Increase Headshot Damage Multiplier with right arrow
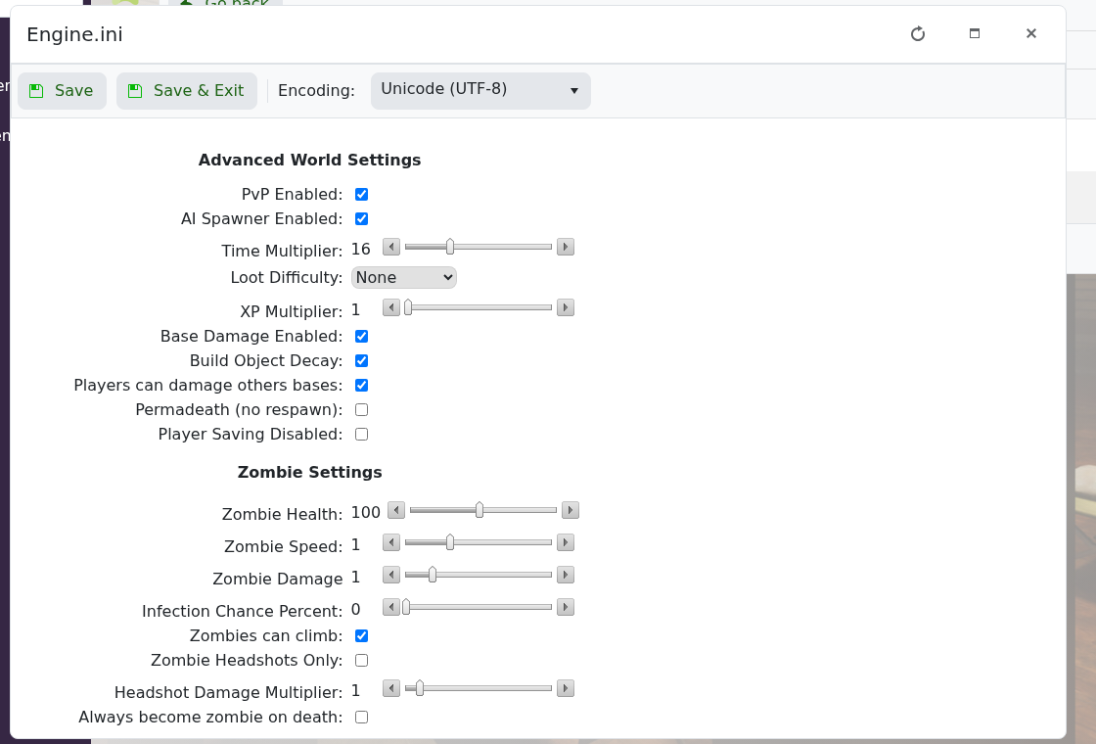 566,689
